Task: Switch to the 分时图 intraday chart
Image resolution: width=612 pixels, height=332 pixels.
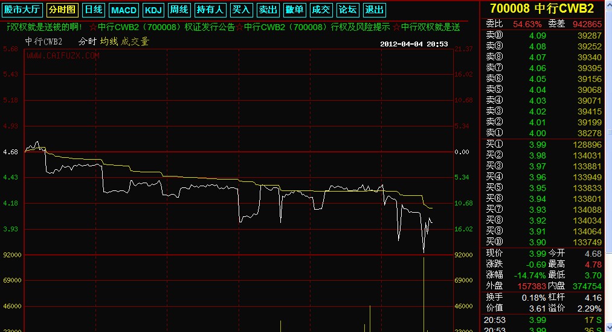Action: coord(63,10)
